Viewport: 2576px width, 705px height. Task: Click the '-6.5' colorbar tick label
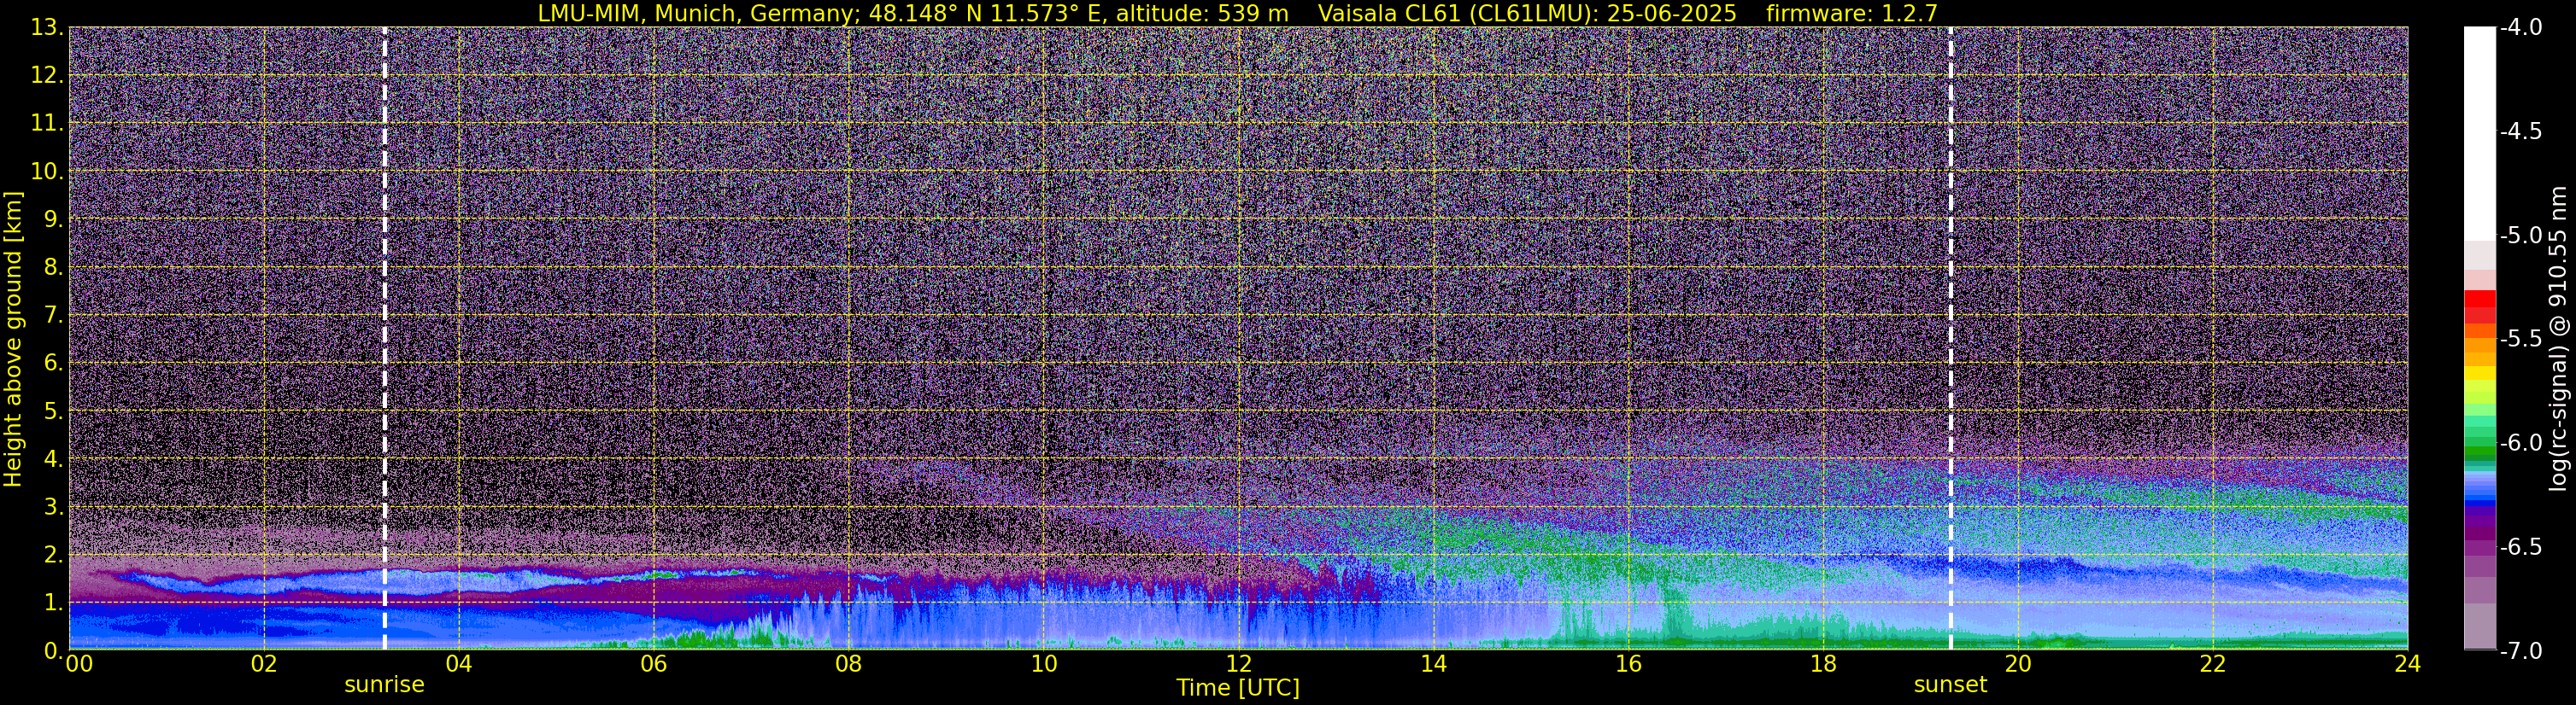click(2521, 547)
